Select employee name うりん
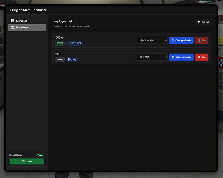Screen dimensions: 223x178 [x=59, y=37]
